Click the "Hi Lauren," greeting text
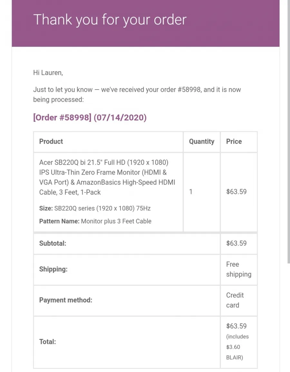The width and height of the screenshot is (290, 372). coord(48,72)
